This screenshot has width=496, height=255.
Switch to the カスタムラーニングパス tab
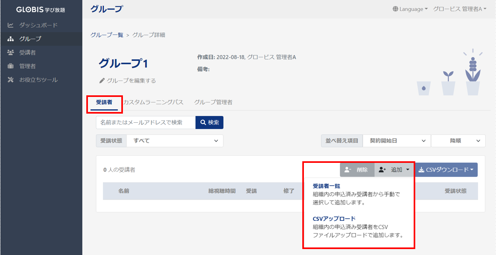[153, 102]
